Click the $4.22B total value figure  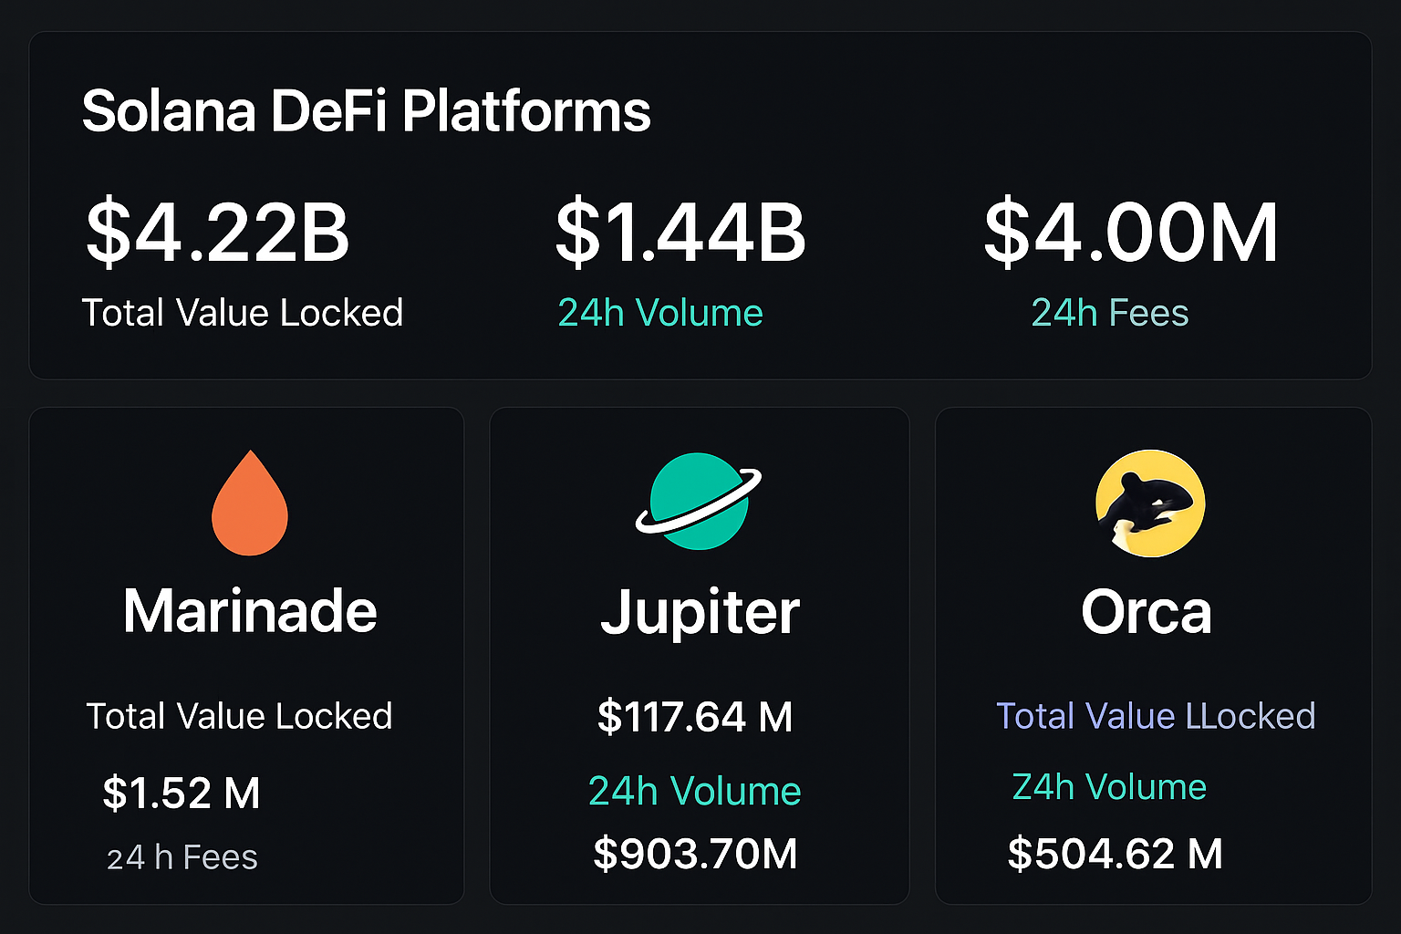click(216, 233)
